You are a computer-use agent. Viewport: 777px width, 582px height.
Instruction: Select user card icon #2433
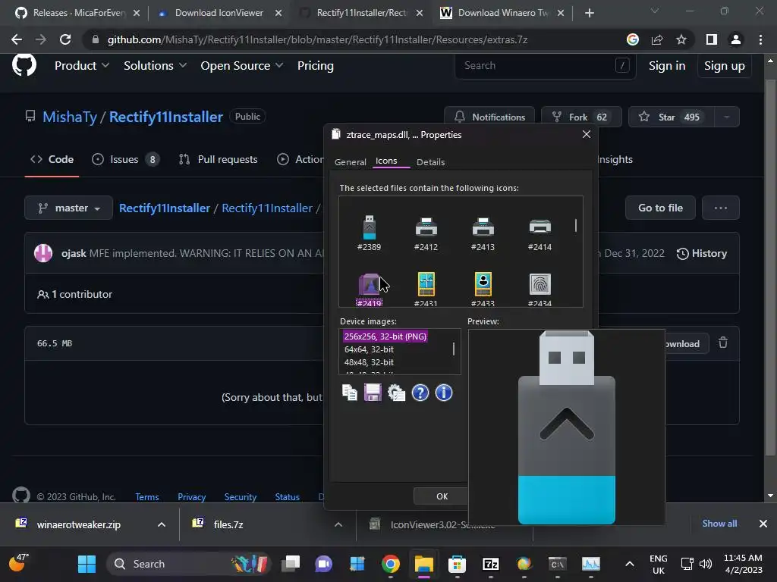coord(483,289)
